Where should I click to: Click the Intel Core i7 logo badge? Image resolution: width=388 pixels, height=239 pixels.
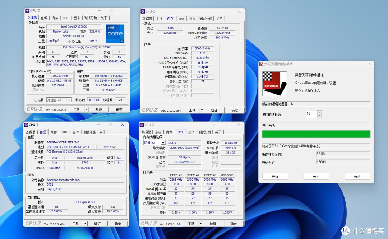click(x=115, y=34)
